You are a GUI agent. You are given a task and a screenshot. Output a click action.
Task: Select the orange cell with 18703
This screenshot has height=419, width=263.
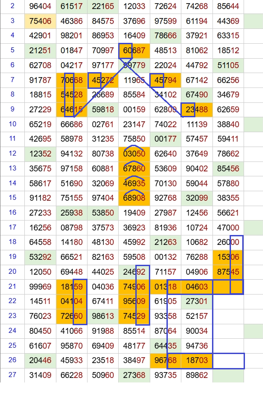(197, 360)
